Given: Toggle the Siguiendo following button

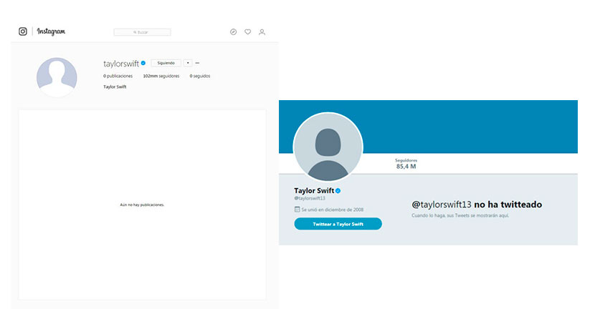Looking at the screenshot, I should [166, 63].
